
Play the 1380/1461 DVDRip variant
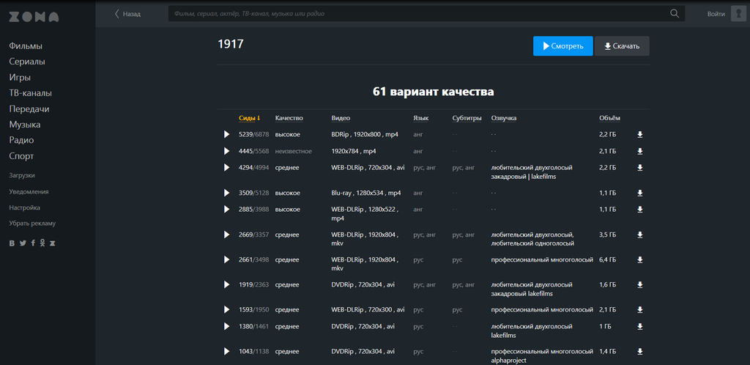pos(227,326)
